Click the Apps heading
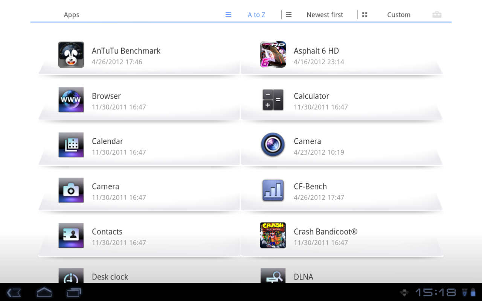The width and height of the screenshot is (482, 301). point(71,15)
